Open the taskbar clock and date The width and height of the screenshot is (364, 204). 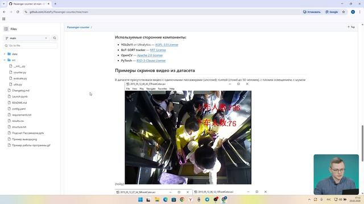[x=355, y=199]
